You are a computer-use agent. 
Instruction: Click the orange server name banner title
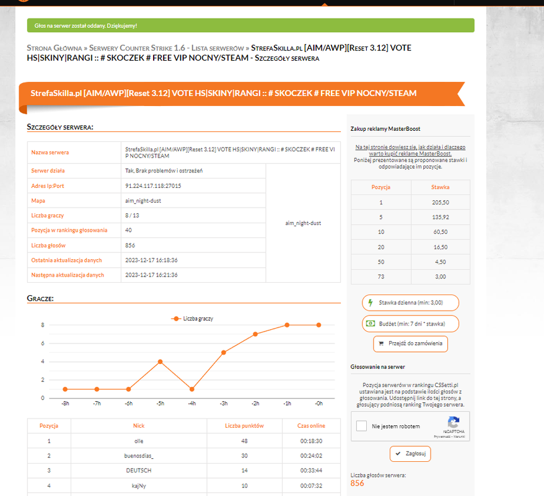pos(224,93)
